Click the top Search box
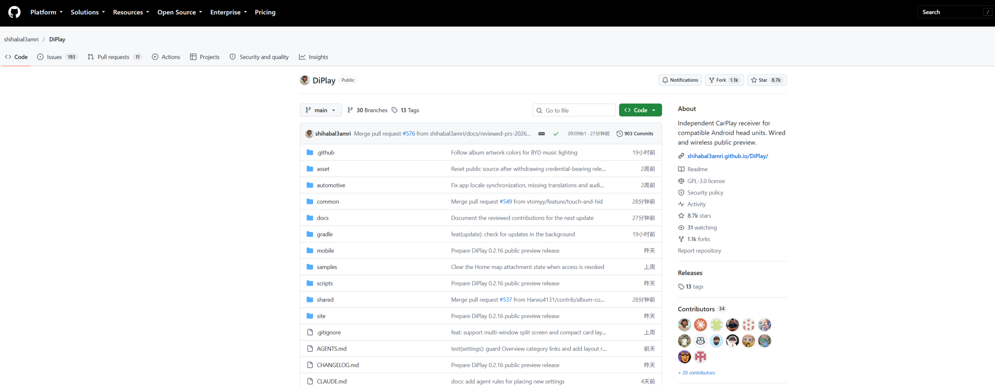This screenshot has height=386, width=995. coord(956,12)
